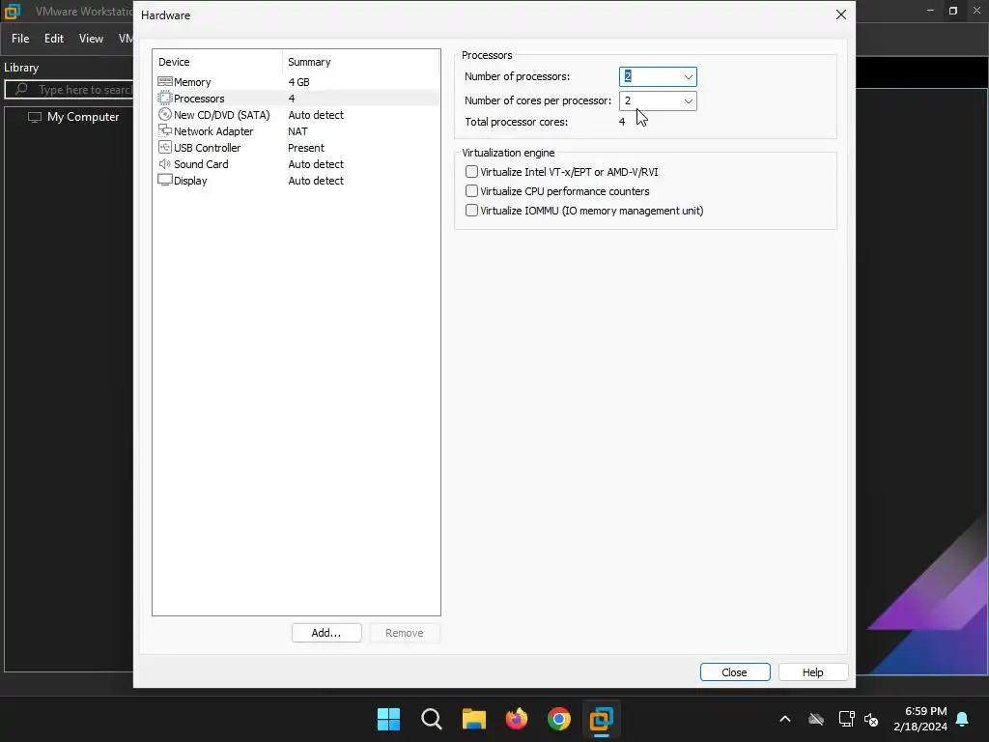Screen dimensions: 989x742
Task: Enable Virtualize Intel VT-x/EPT or AMD-V/RVI
Action: coord(471,172)
